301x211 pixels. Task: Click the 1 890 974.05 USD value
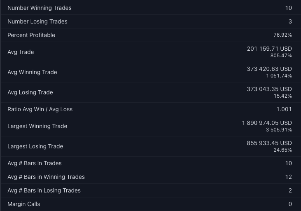tap(267, 123)
